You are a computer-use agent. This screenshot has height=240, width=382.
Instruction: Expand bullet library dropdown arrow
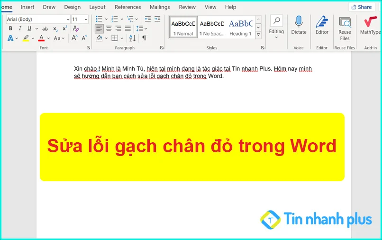tap(106, 19)
